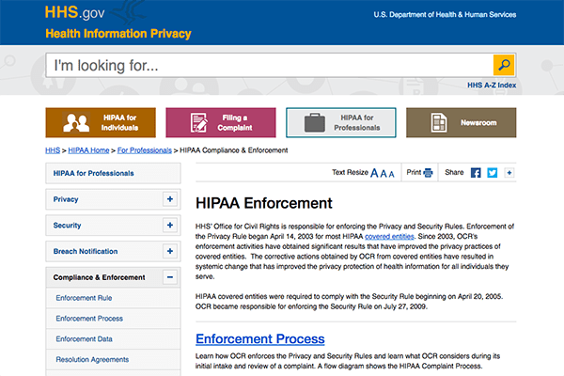Click the printer icon

tap(428, 173)
